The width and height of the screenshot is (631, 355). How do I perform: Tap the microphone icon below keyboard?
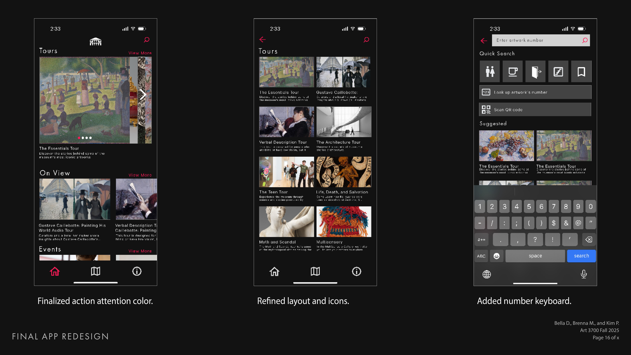[584, 274]
